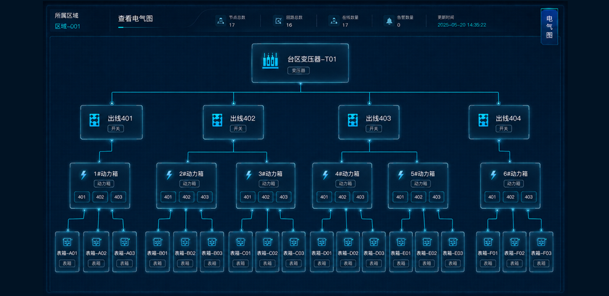Click the lightning icon on 3#动力箱
The image size is (609, 296).
click(249, 175)
